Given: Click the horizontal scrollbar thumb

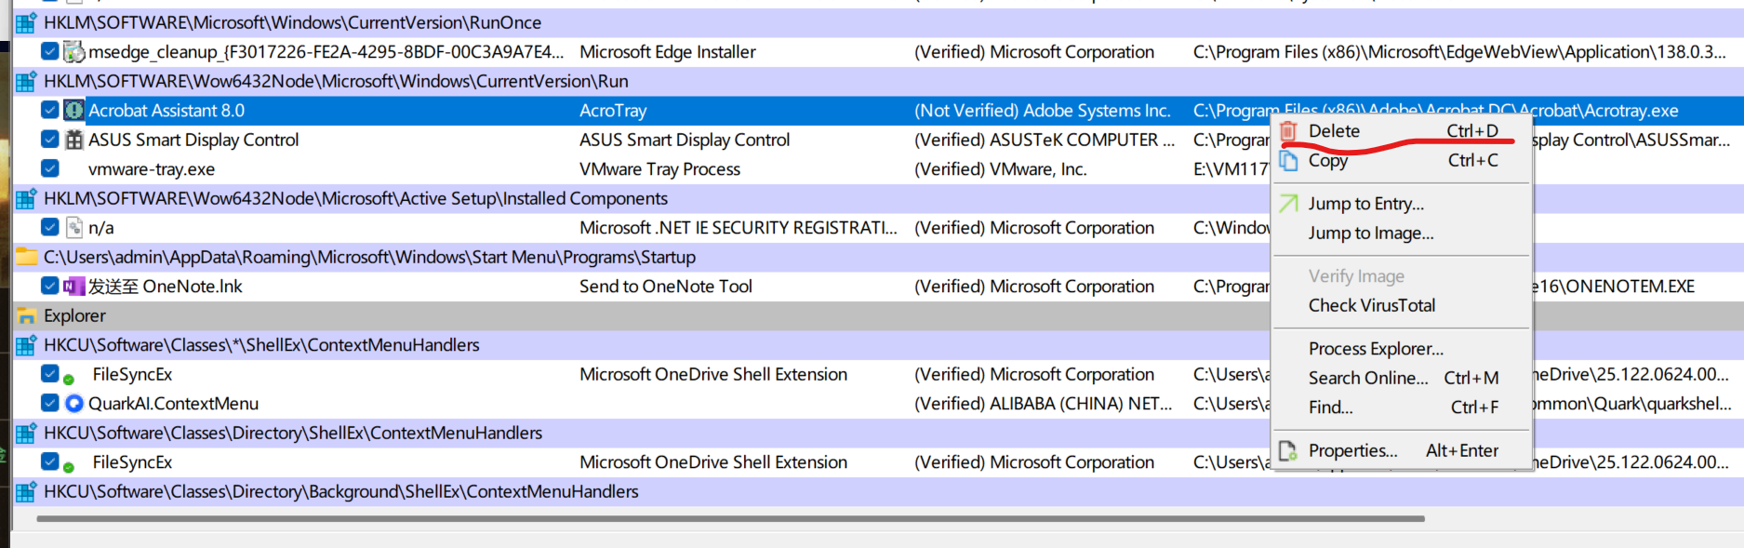Looking at the screenshot, I should (730, 518).
